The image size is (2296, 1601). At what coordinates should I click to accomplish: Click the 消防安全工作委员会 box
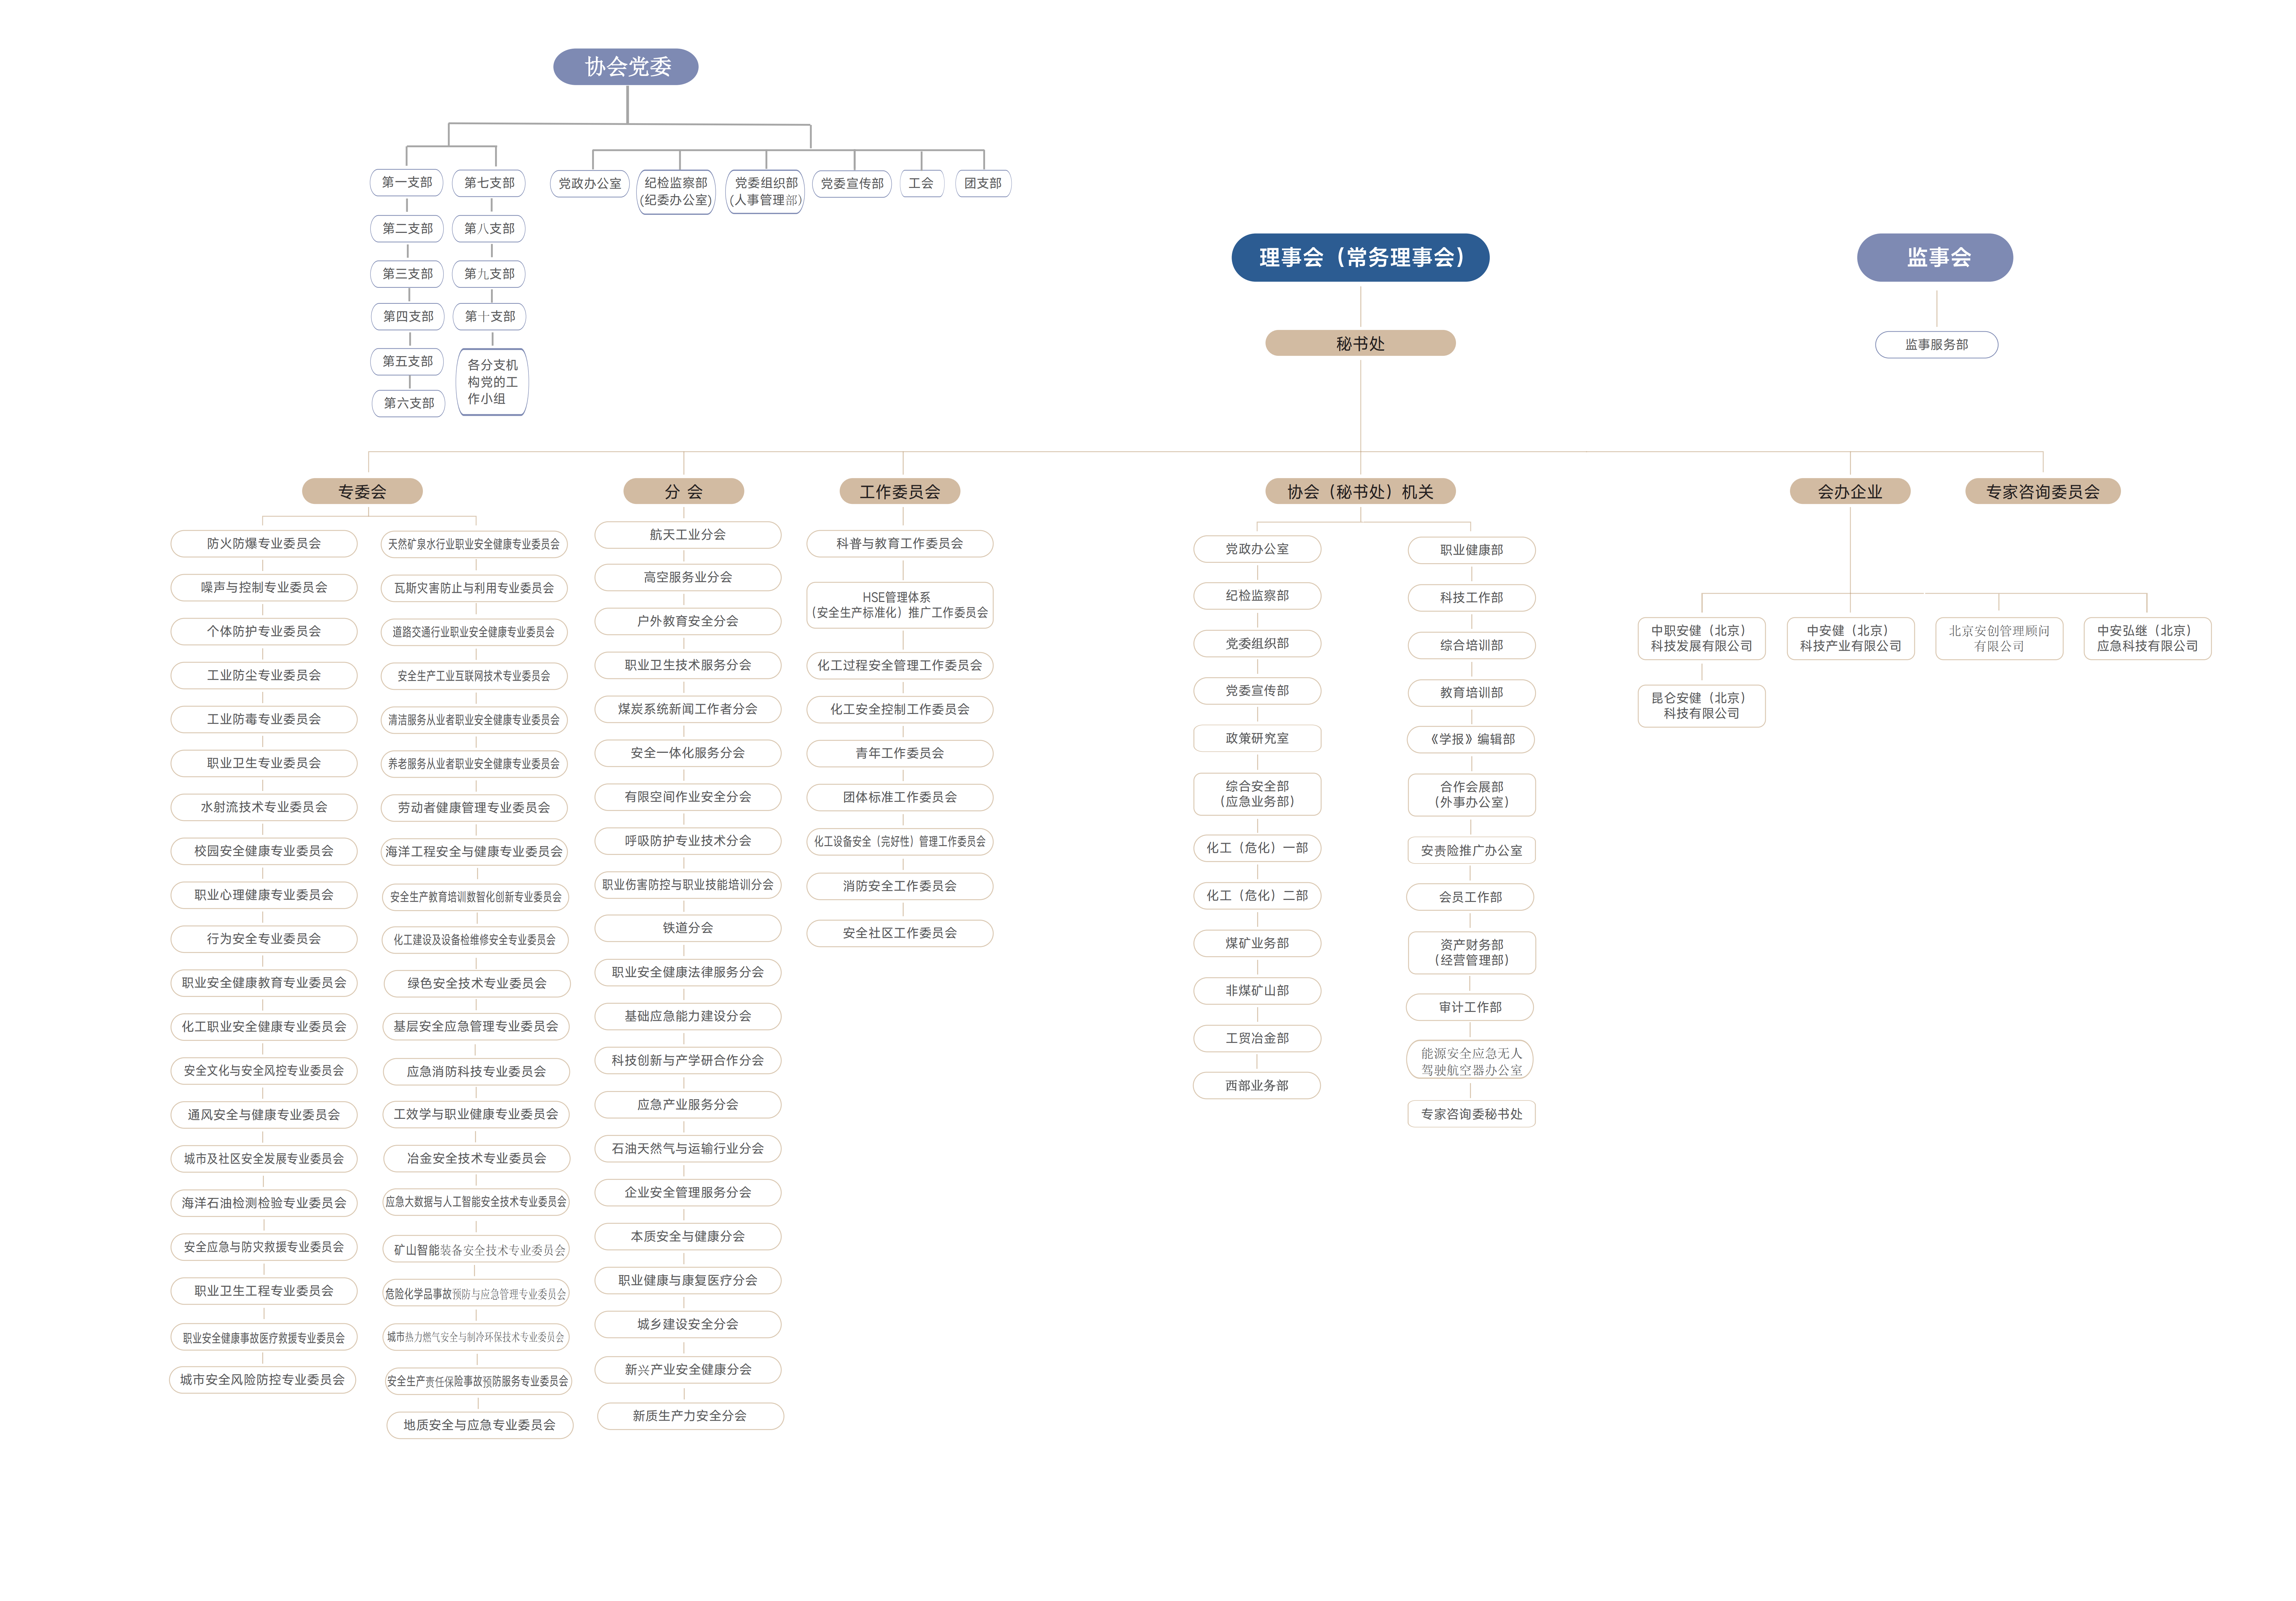pos(900,886)
